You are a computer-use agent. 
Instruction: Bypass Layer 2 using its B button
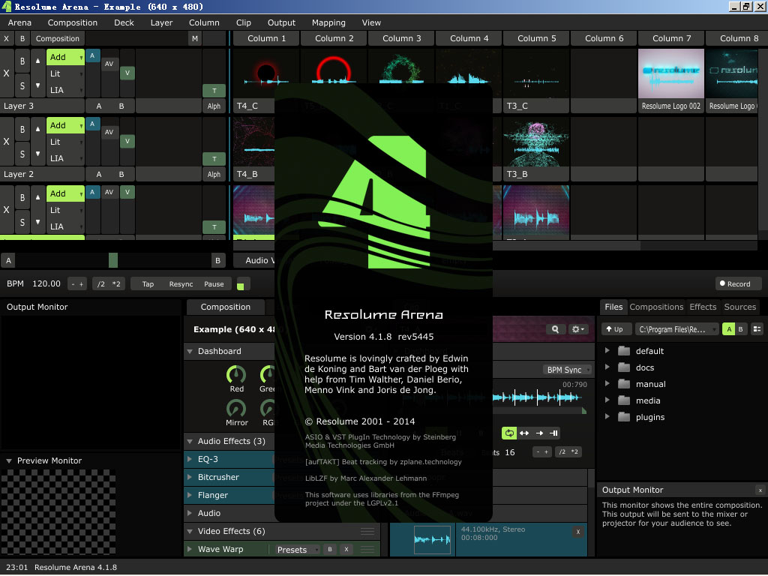[x=22, y=130]
